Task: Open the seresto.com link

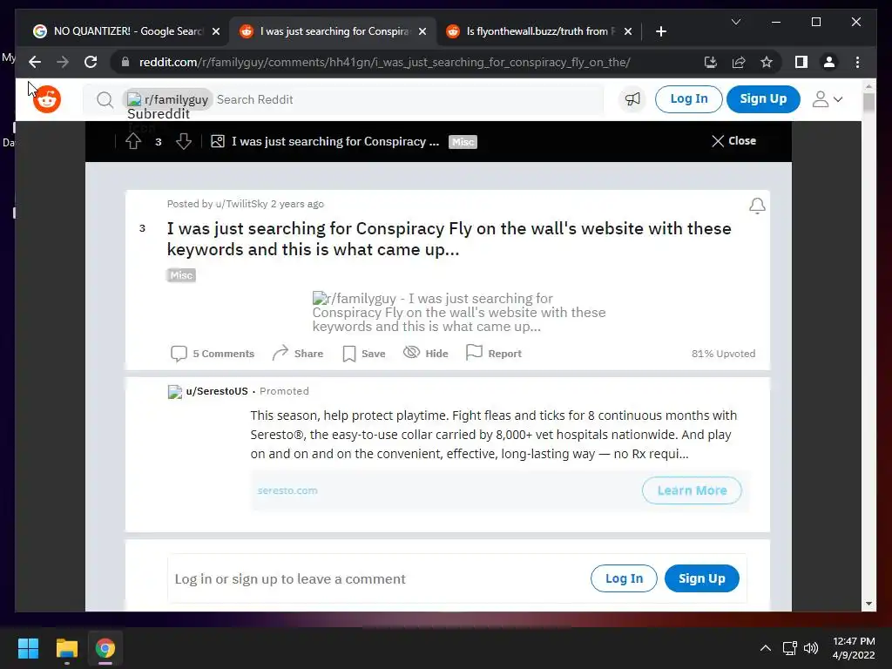Action: point(287,490)
